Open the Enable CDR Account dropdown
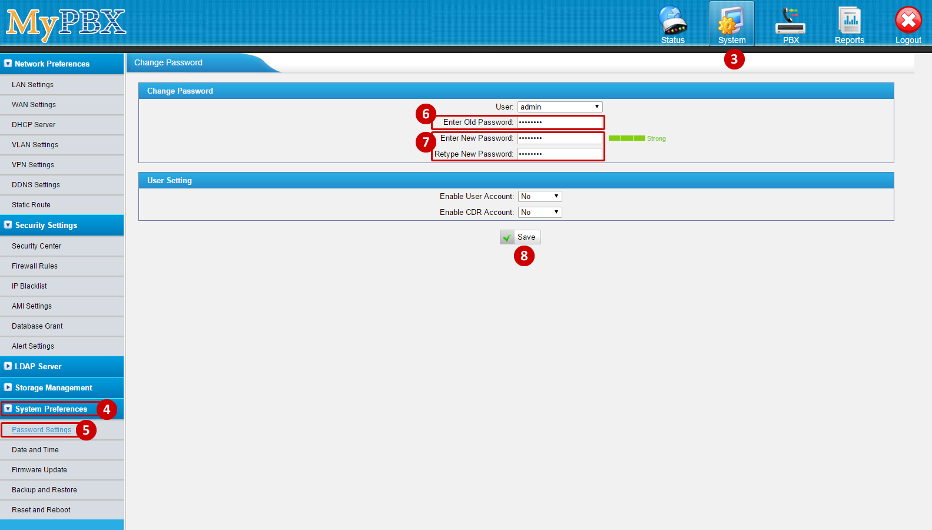Image resolution: width=932 pixels, height=530 pixels. click(539, 212)
